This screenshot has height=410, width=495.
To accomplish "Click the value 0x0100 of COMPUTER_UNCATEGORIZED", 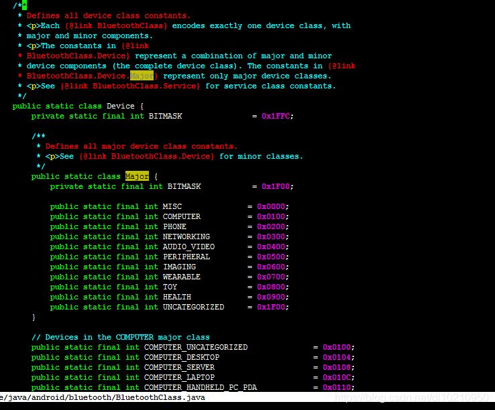I will (x=337, y=347).
